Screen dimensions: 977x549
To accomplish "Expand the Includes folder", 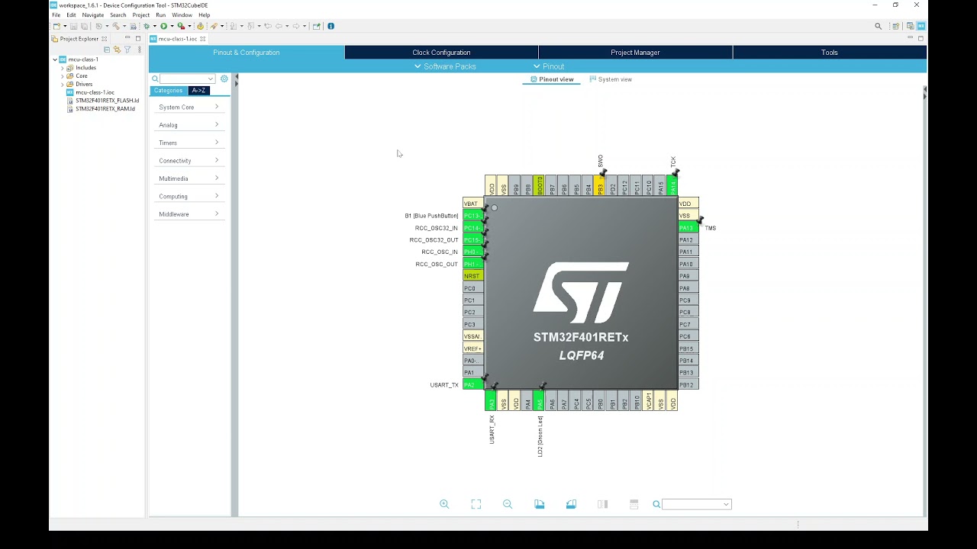I will coord(63,68).
